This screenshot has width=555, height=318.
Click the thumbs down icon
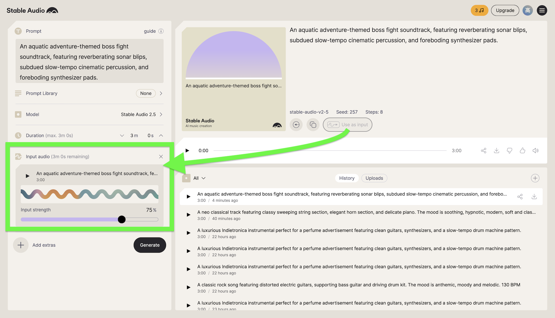pos(509,151)
